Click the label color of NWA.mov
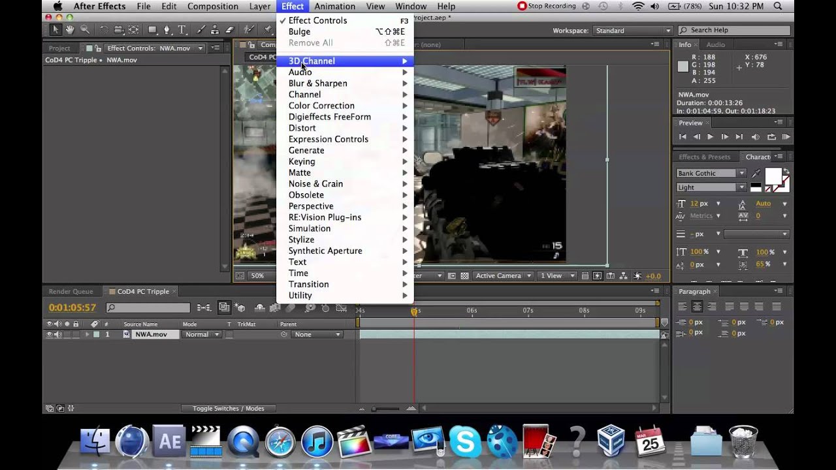836x470 pixels. pos(97,334)
